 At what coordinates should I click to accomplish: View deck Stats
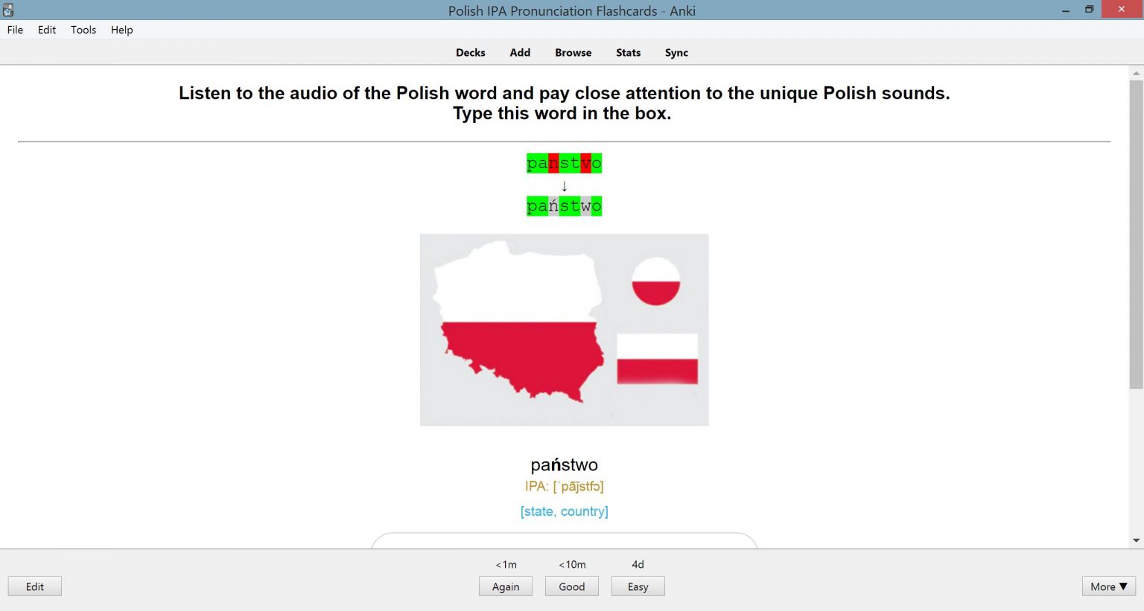(628, 52)
